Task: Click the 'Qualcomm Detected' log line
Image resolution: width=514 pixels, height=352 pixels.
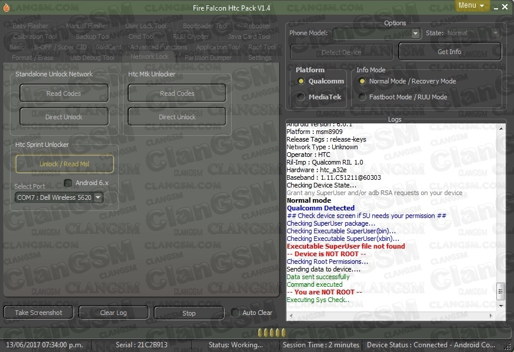Action: 321,208
